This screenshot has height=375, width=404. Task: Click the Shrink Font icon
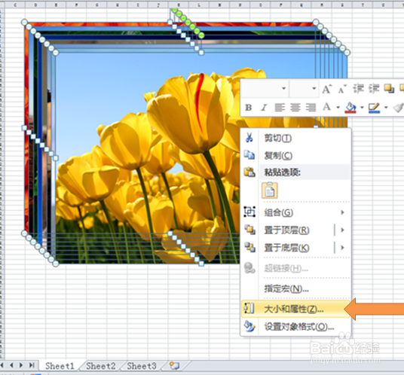pyautogui.click(x=342, y=90)
